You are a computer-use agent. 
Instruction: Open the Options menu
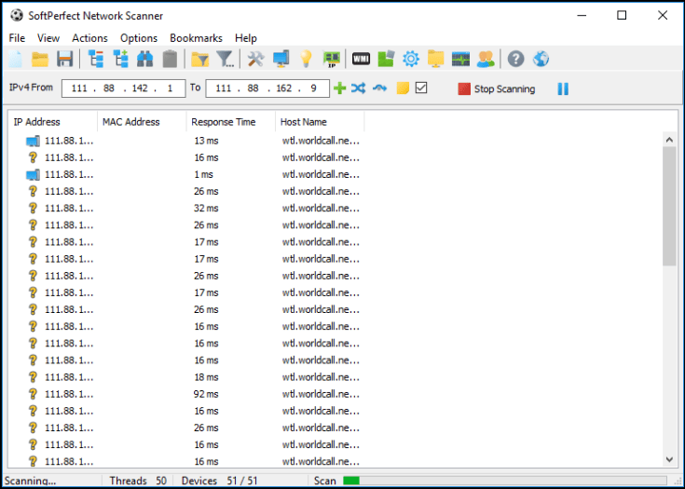coord(139,38)
